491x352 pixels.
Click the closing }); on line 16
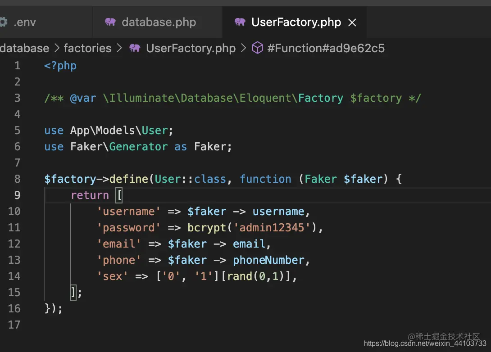click(54, 308)
